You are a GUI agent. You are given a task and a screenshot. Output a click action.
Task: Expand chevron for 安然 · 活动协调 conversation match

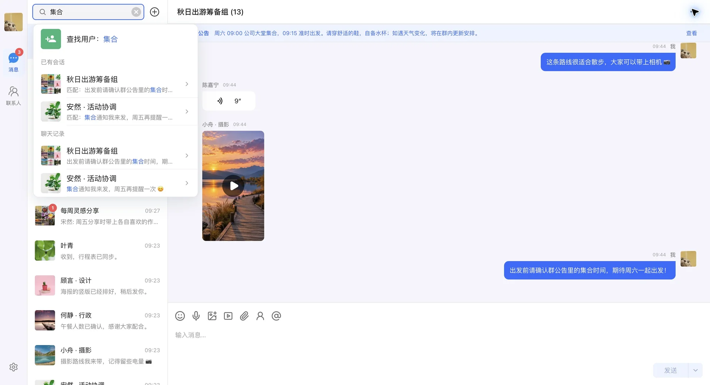187,111
